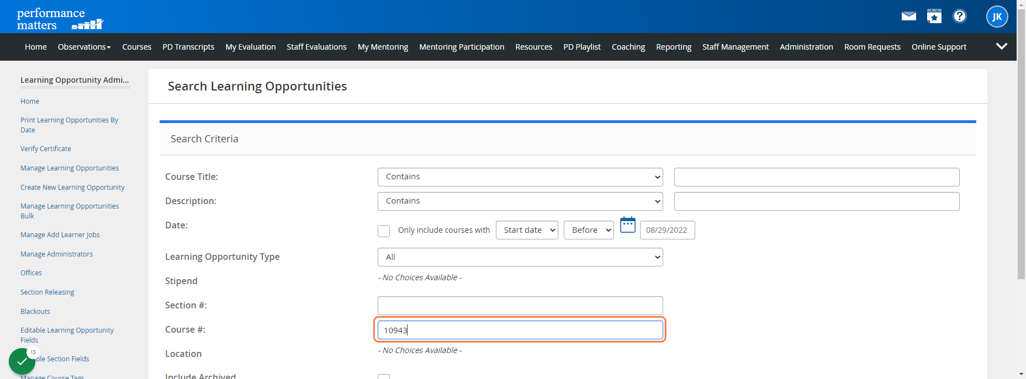This screenshot has width=1026, height=379.
Task: Open Coaching menu item
Action: pos(628,47)
